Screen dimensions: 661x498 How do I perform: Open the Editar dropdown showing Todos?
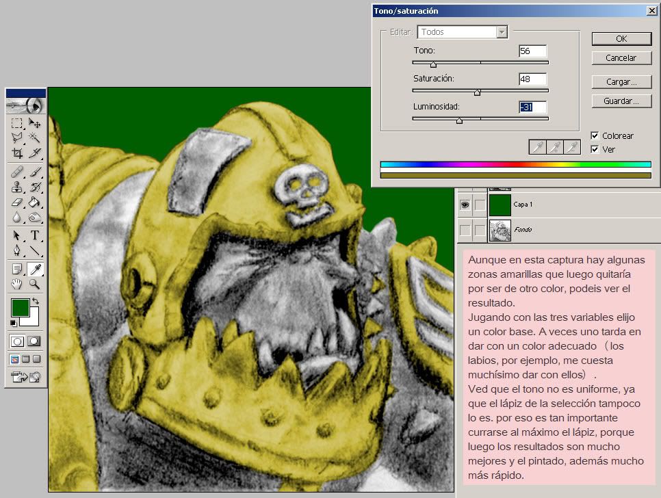tap(463, 32)
